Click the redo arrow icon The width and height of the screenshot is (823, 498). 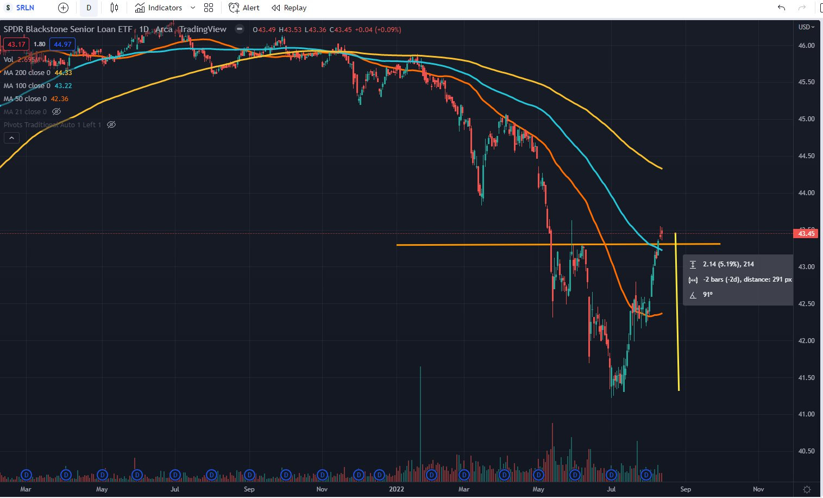coord(802,8)
